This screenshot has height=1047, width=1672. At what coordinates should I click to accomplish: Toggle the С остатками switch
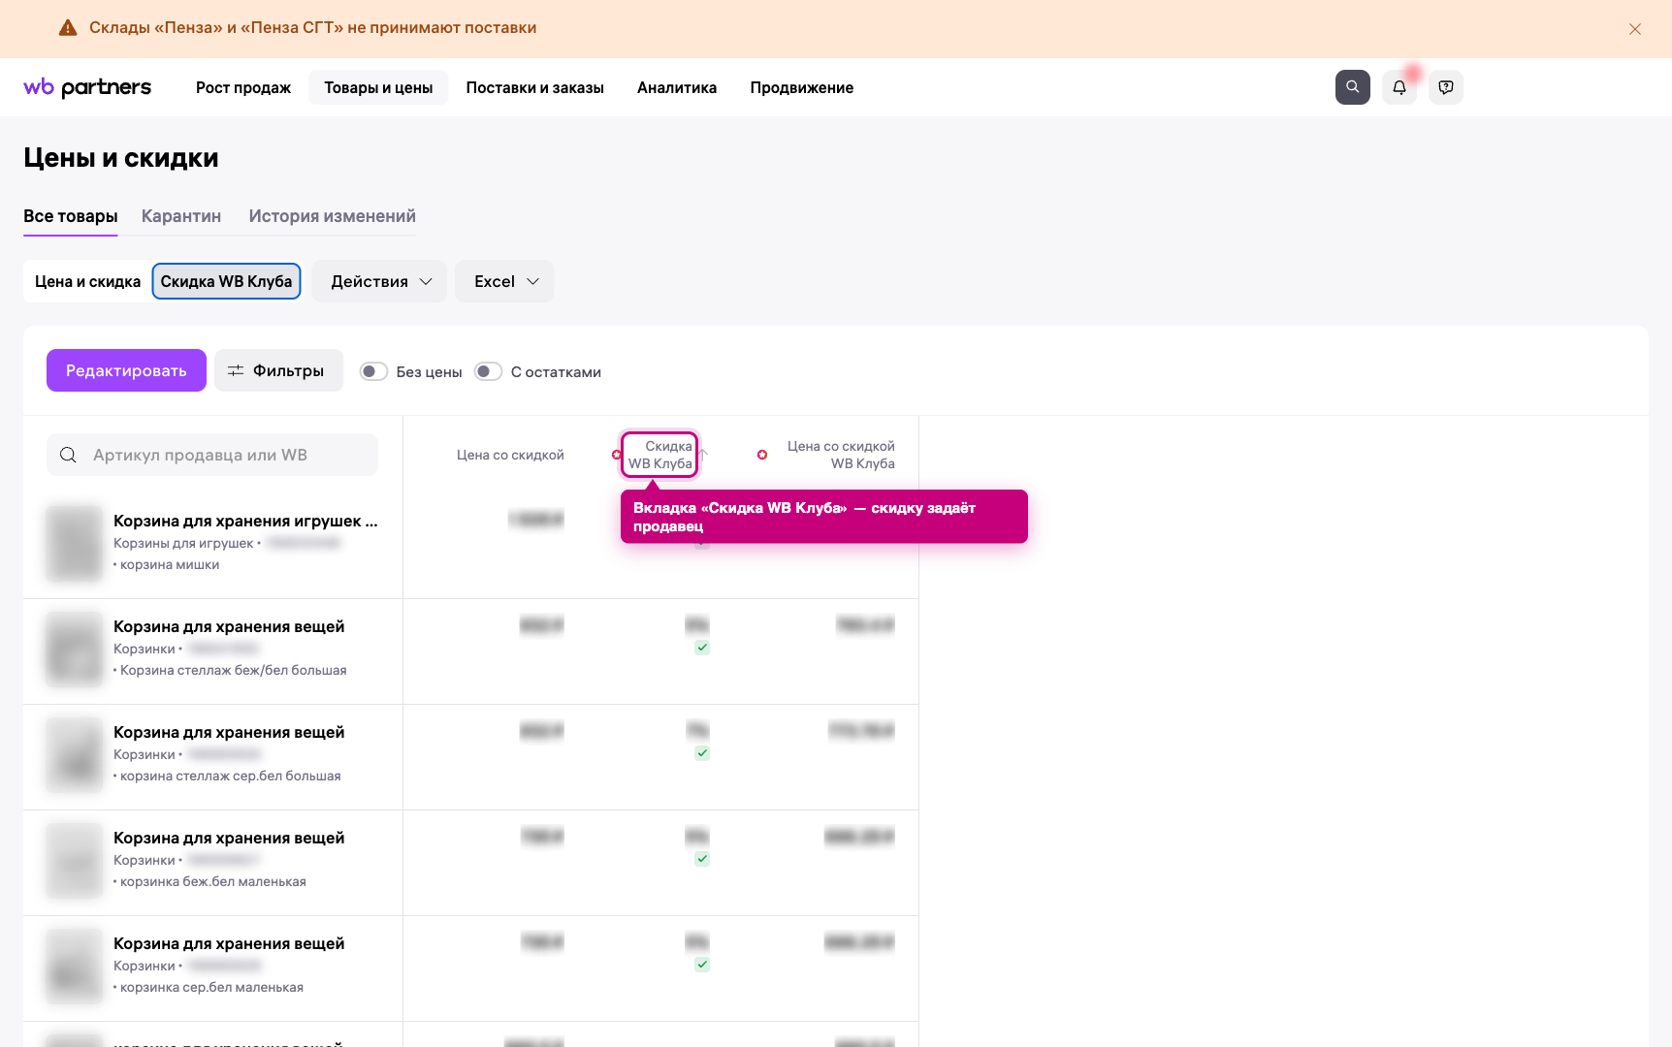tap(488, 371)
